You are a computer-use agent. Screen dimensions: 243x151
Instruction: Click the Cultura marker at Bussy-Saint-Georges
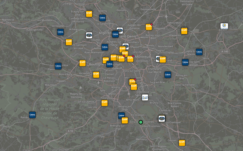point(185,62)
